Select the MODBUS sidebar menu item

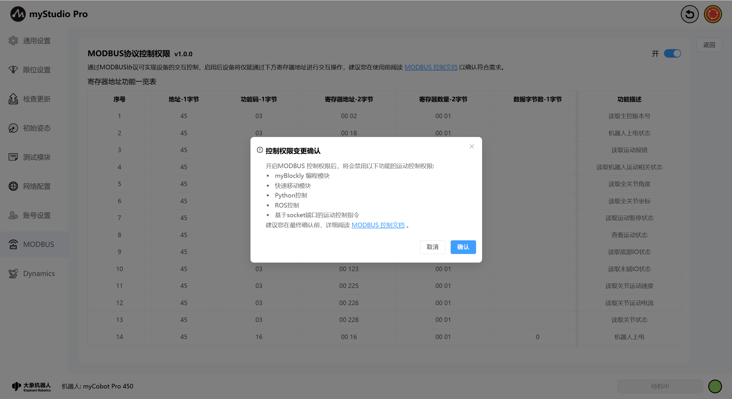pos(38,244)
